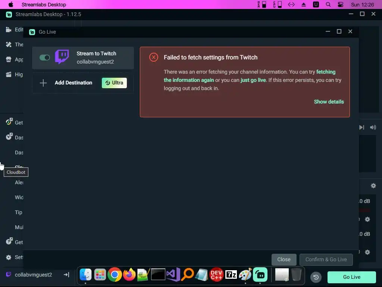
Task: Click the Close button in Go Live dialog
Action: [284, 259]
